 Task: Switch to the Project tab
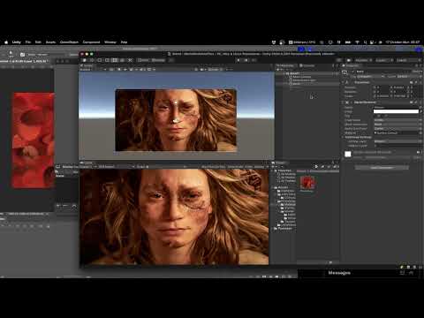coord(279,163)
